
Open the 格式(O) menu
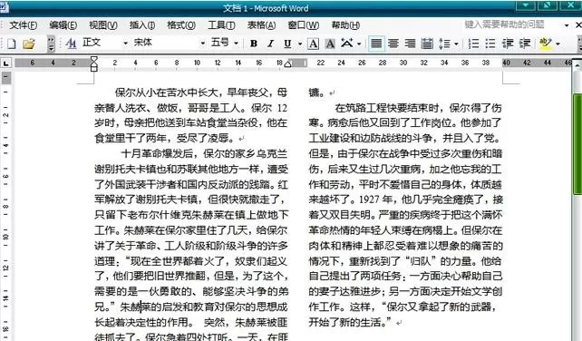coord(181,24)
